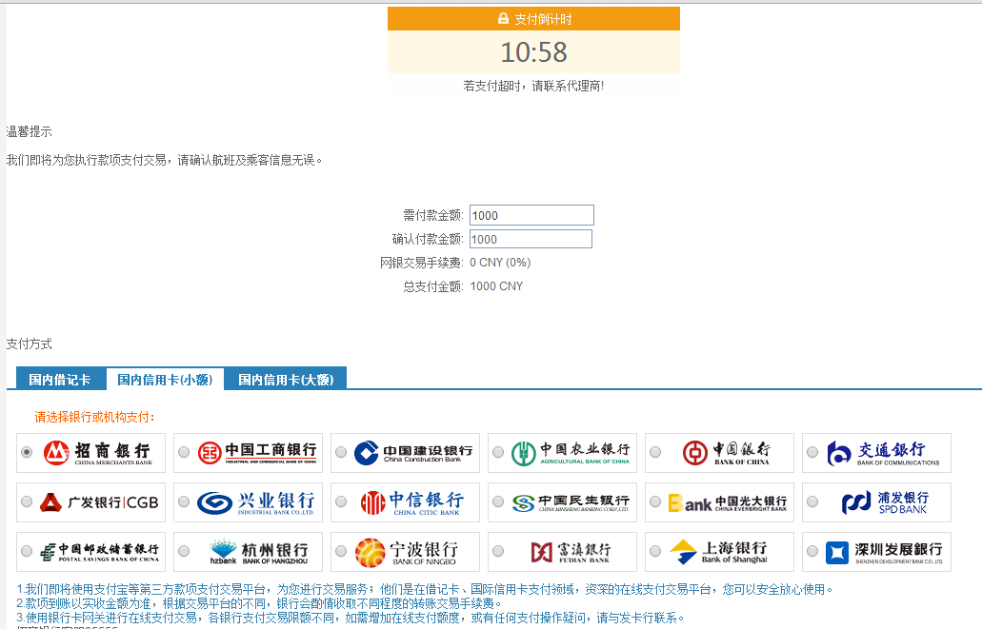Click the Bank of Ningbo logo

pyautogui.click(x=407, y=552)
